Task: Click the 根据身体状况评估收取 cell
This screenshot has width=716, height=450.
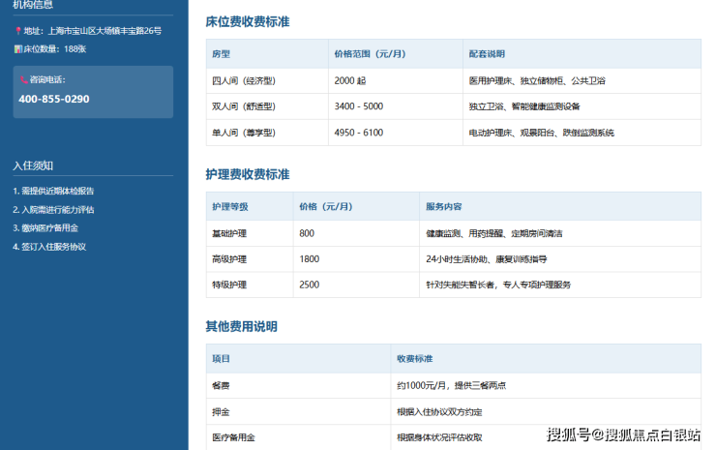Action: (x=546, y=437)
